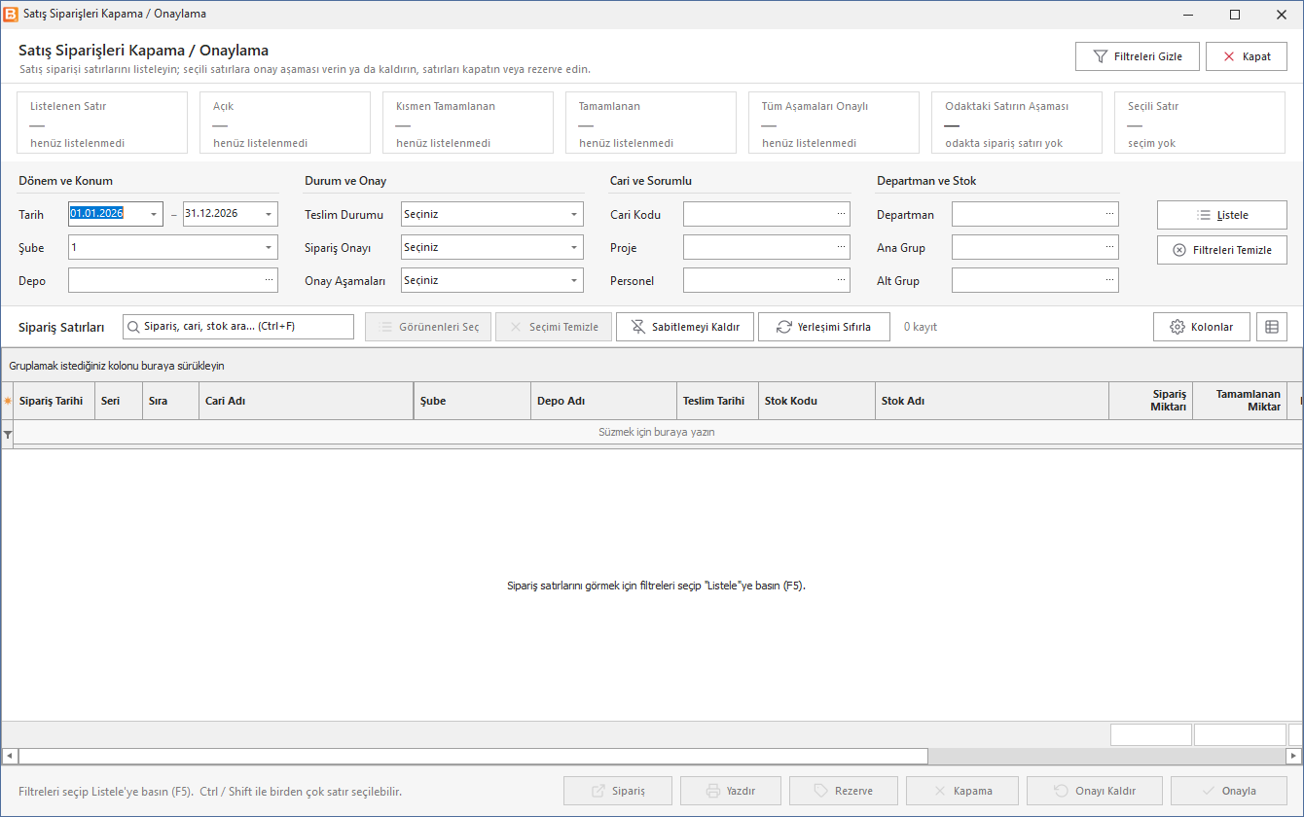Open Ana Grup lookup ellipsis button

1109,247
